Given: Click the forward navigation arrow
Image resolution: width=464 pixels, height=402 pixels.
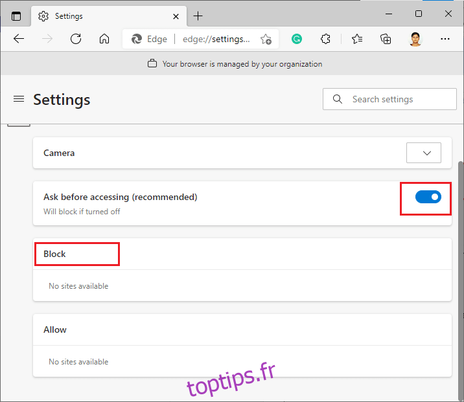Looking at the screenshot, I should [47, 39].
